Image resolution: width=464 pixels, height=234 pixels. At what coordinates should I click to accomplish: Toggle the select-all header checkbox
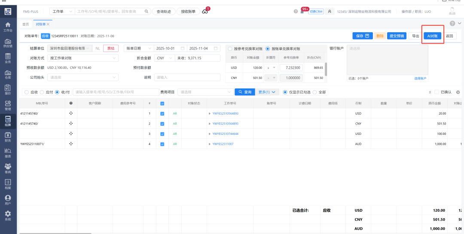click(x=162, y=103)
